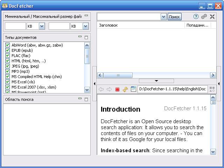Screen dimensions: 224x168
Task: Toggle HTML (html, htm, ..) checkbox
Action: 7,61
